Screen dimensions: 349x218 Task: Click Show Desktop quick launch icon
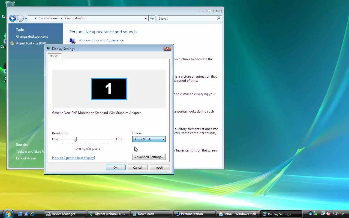(x=20, y=214)
